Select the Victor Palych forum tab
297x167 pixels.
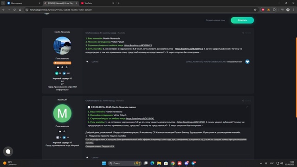click(x=61, y=3)
